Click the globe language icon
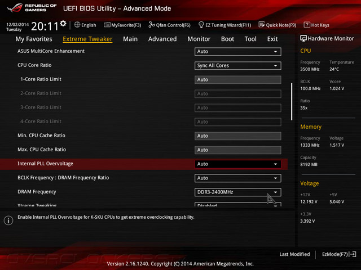 (77, 25)
